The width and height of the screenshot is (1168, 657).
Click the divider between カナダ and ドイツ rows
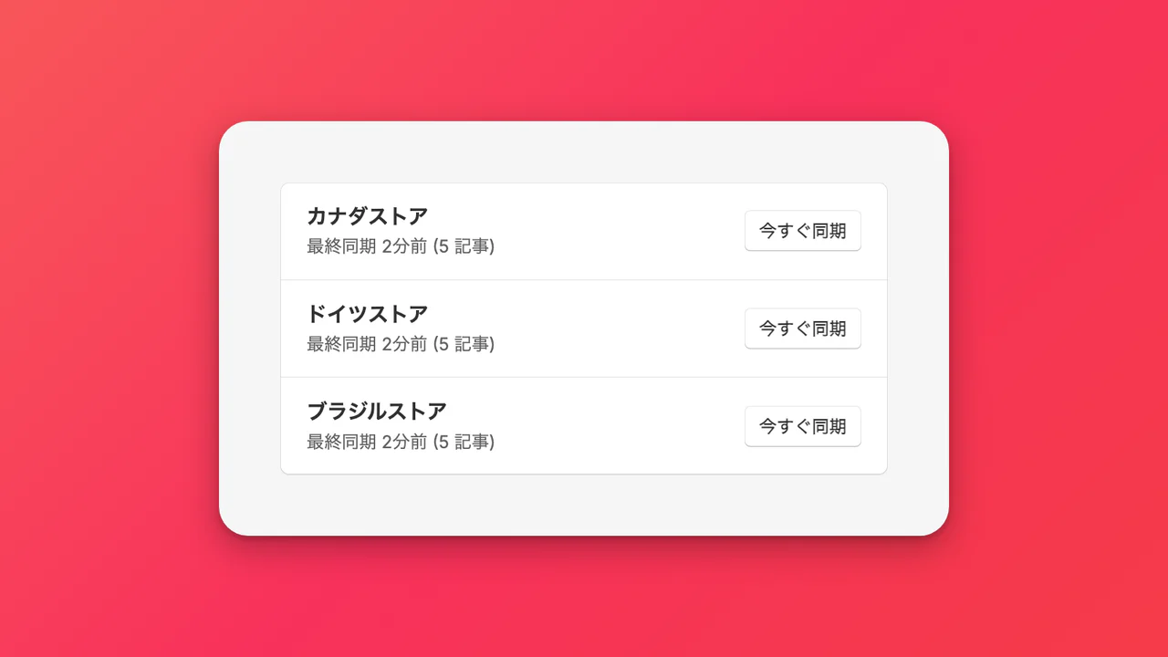click(584, 279)
